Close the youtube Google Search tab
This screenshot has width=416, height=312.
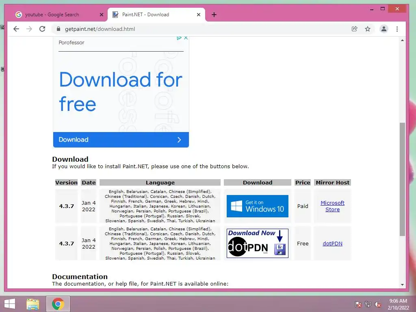pyautogui.click(x=101, y=15)
